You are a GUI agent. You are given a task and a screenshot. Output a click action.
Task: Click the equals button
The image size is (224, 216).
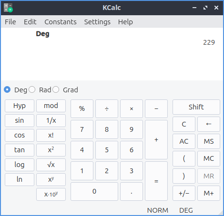coord(156,181)
